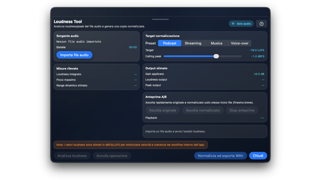Play Ascolta originale preview
The width and height of the screenshot is (321, 180).
(163, 110)
